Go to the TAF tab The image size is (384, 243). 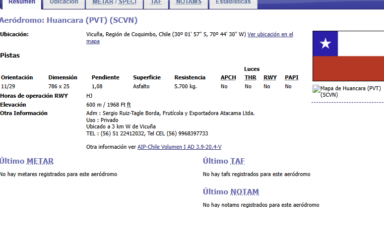coord(156,2)
